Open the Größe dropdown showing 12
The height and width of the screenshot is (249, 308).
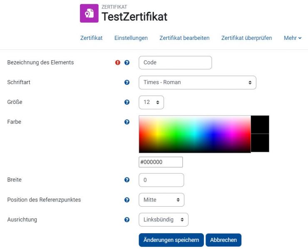click(x=151, y=102)
